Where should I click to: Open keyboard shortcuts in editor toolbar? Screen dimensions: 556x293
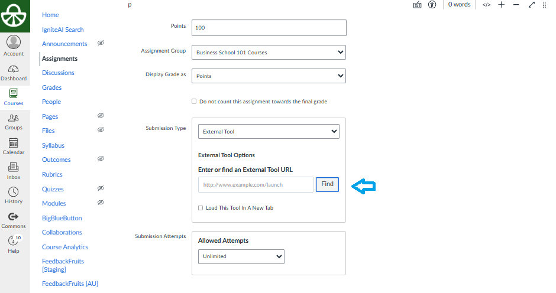tap(418, 5)
